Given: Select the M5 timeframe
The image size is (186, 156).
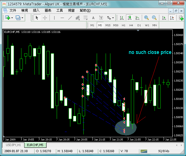Looking at the screenshot, I should coord(100,25).
